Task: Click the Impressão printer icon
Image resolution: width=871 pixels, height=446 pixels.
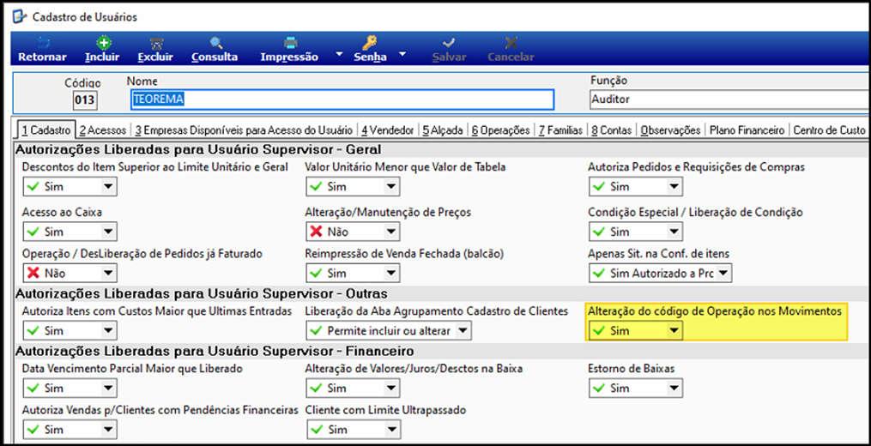Action: coord(290,43)
